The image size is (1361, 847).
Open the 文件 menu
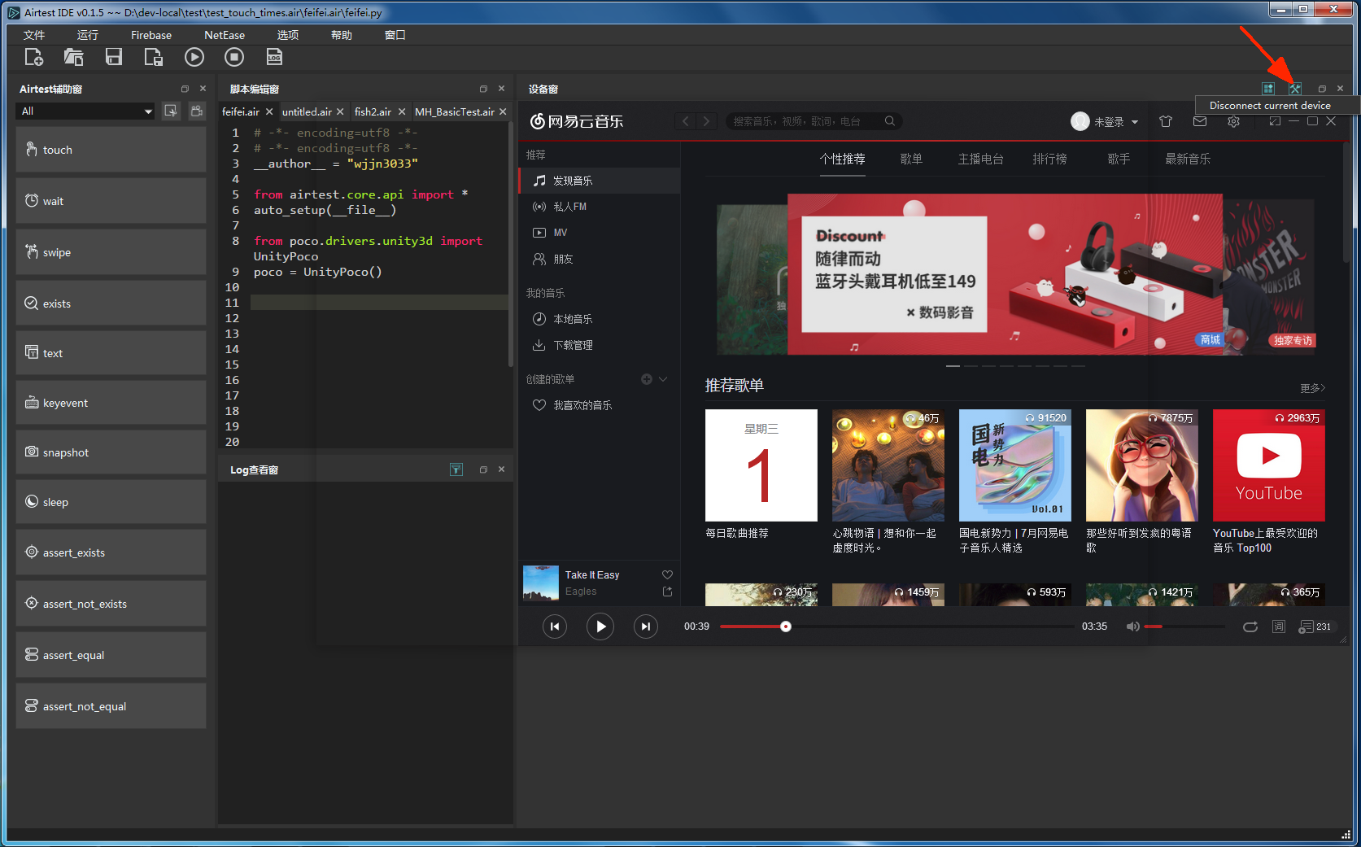pos(34,35)
